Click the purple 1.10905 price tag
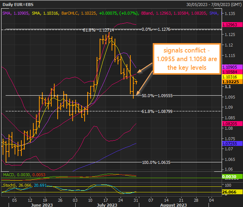 (x=232, y=67)
